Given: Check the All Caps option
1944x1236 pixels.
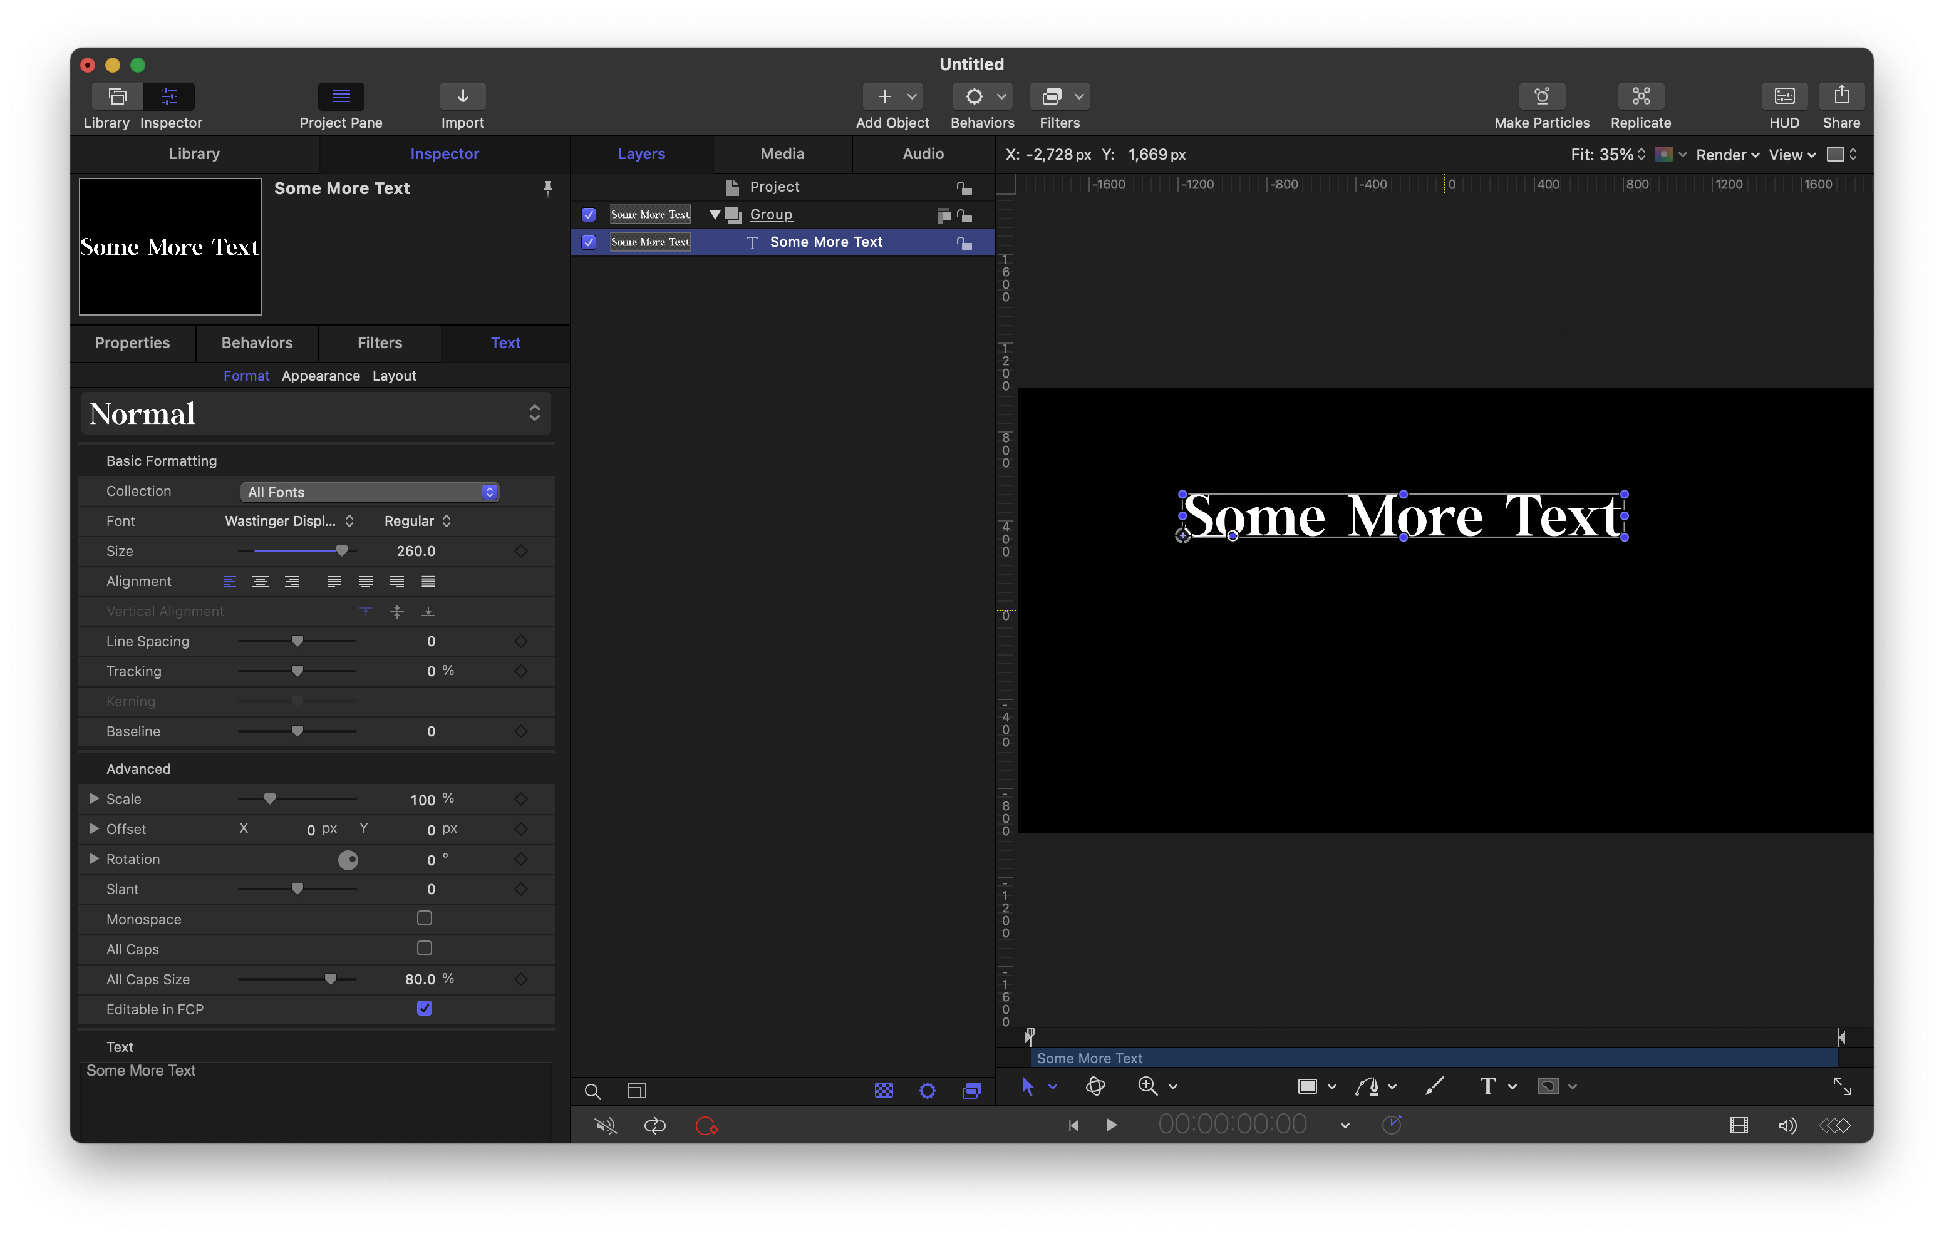Looking at the screenshot, I should [x=424, y=949].
